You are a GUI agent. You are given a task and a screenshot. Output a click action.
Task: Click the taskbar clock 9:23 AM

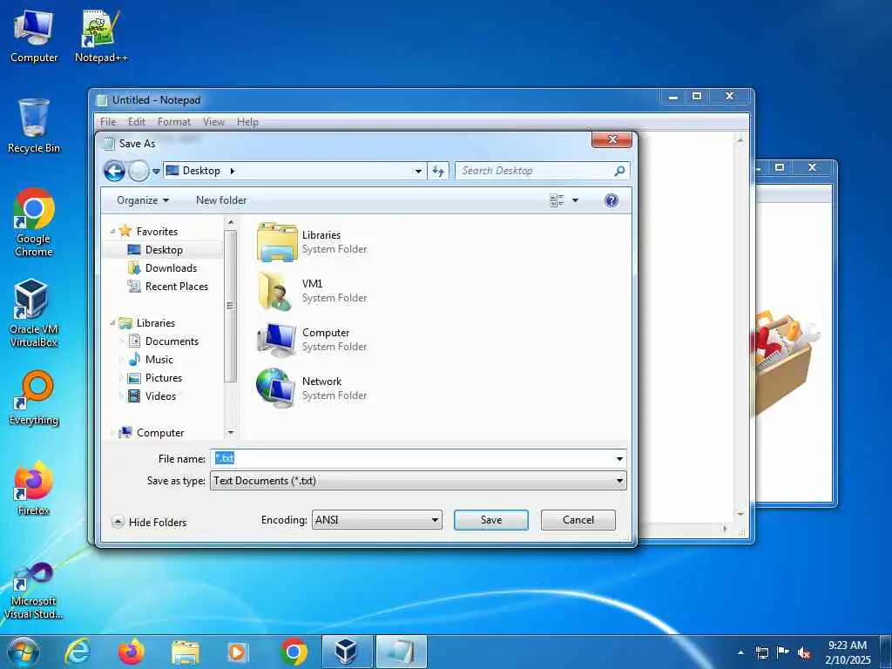pos(848,652)
